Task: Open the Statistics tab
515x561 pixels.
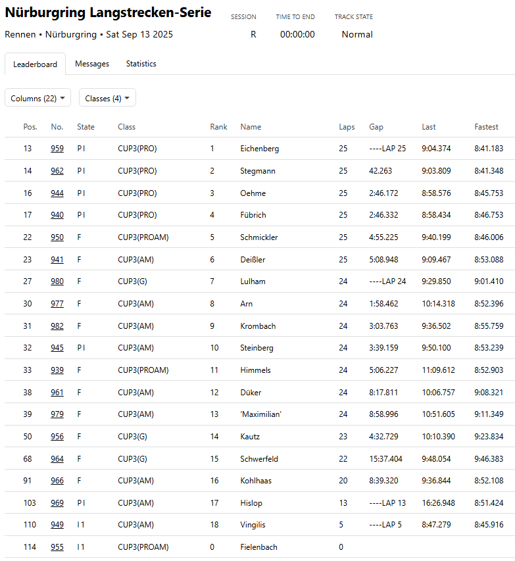Action: [141, 64]
